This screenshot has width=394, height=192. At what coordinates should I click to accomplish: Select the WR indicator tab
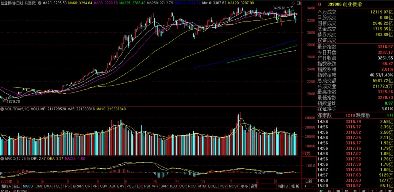(155, 186)
